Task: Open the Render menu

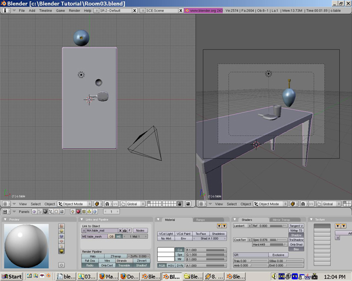Action: (74, 11)
